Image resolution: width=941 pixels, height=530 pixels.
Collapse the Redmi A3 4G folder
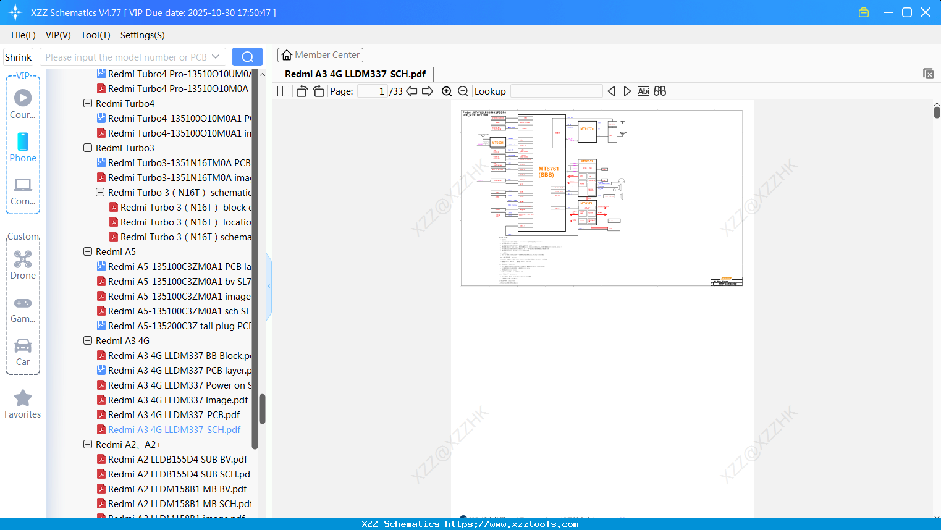point(88,341)
